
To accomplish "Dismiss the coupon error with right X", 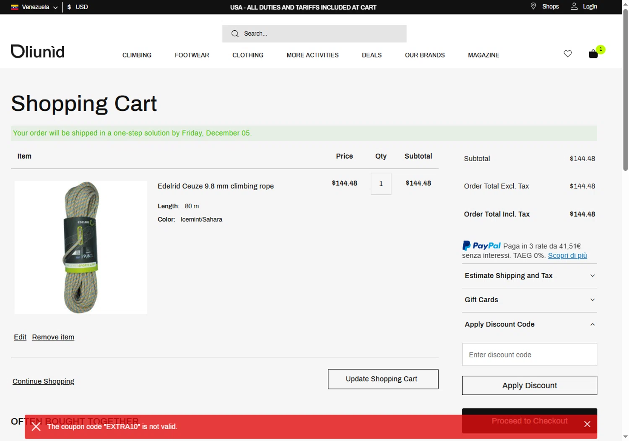I will click(587, 424).
